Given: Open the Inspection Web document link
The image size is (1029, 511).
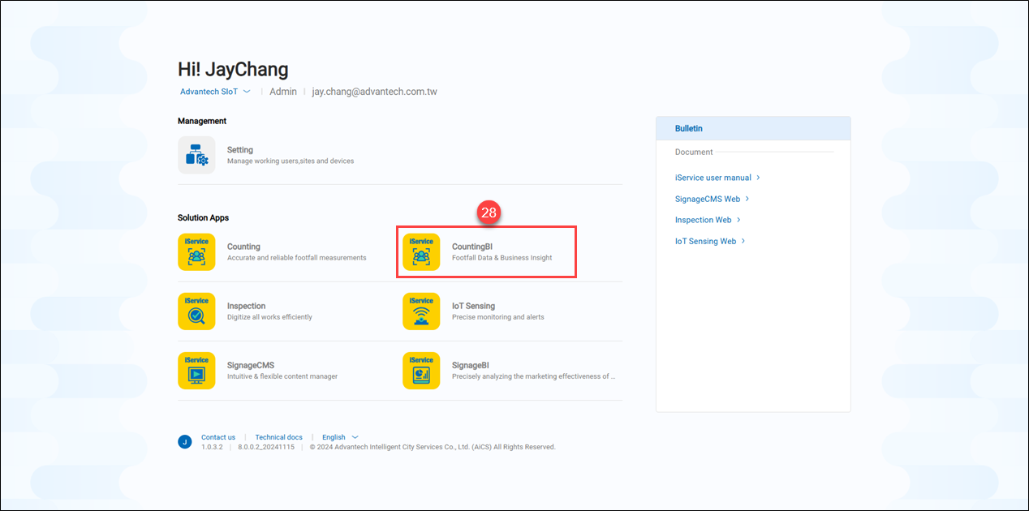Looking at the screenshot, I should coord(703,220).
